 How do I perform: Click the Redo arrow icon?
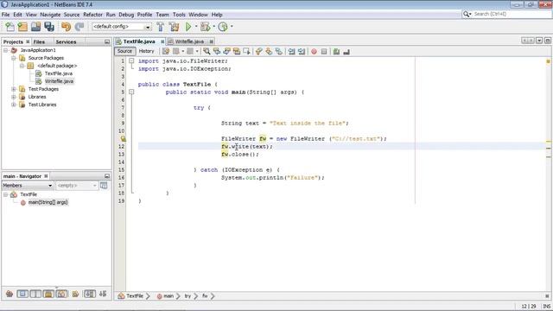tap(79, 27)
